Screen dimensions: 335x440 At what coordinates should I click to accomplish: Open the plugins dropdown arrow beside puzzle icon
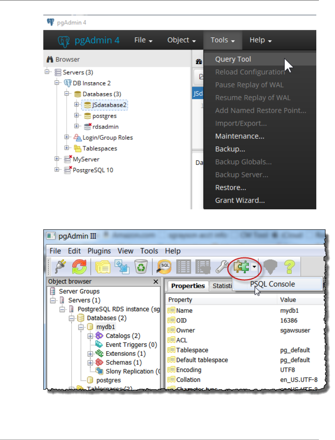click(x=254, y=267)
